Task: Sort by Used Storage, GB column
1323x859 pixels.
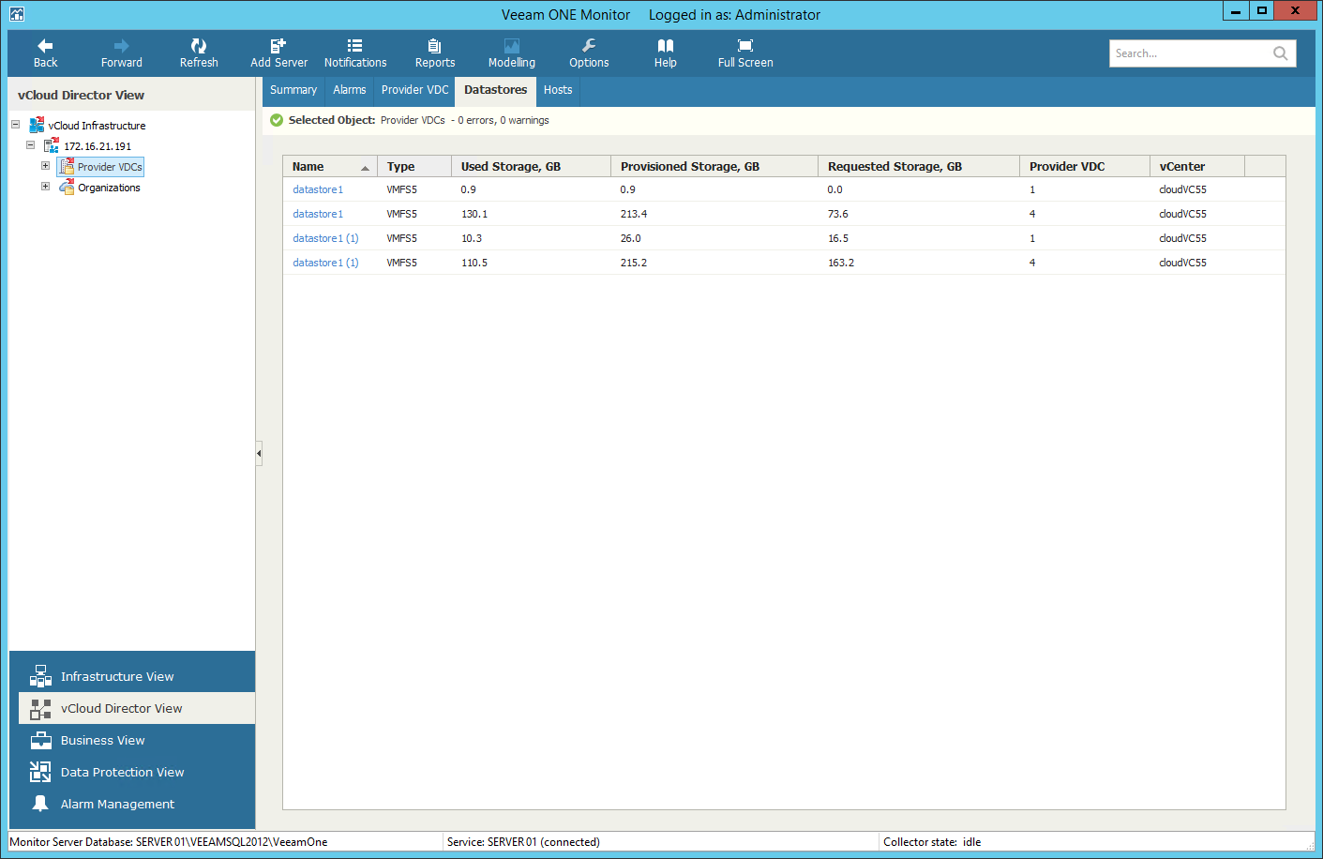Action: tap(531, 166)
